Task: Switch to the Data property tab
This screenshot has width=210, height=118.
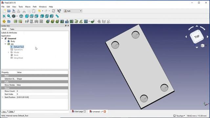Action: [11, 111]
